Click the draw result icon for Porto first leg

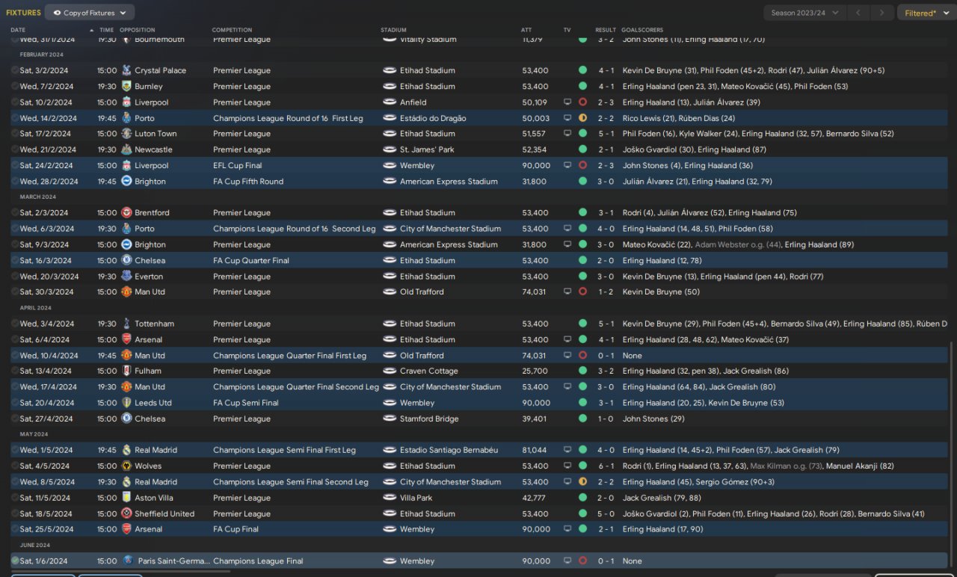pyautogui.click(x=582, y=118)
